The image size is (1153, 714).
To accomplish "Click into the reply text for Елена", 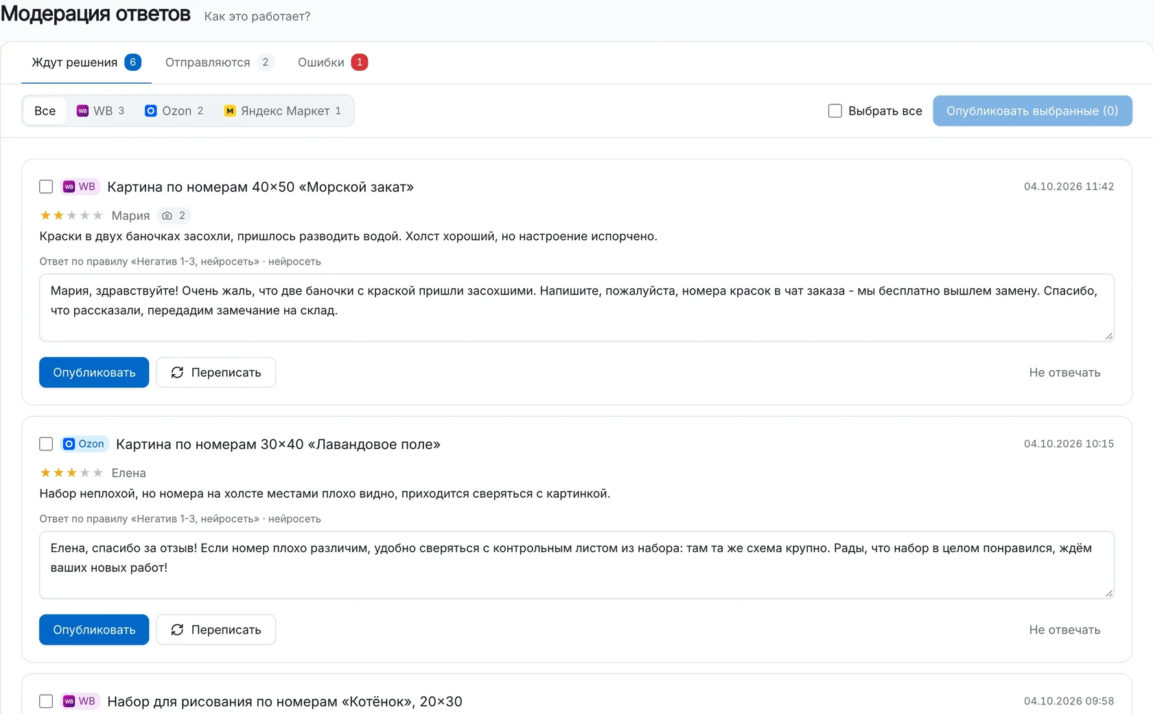I will point(576,565).
